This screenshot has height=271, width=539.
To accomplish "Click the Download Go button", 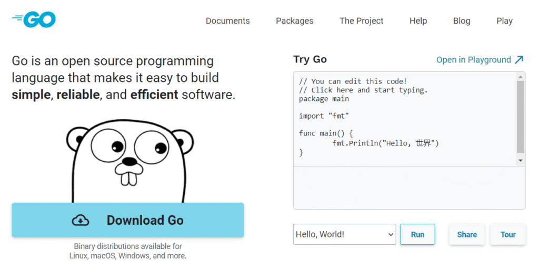I will [128, 220].
